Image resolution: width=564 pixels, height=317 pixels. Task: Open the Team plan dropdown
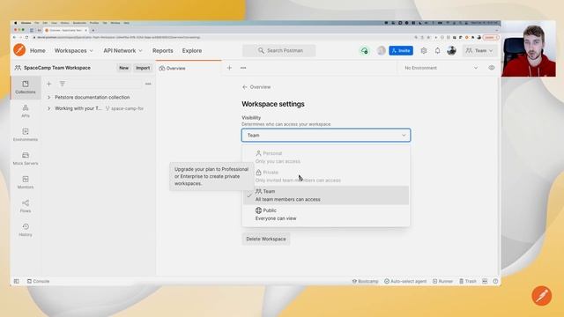(x=479, y=51)
